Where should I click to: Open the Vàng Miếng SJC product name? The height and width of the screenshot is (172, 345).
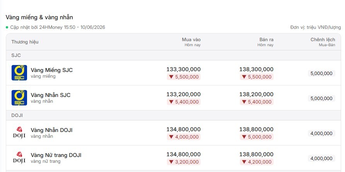[x=52, y=70]
